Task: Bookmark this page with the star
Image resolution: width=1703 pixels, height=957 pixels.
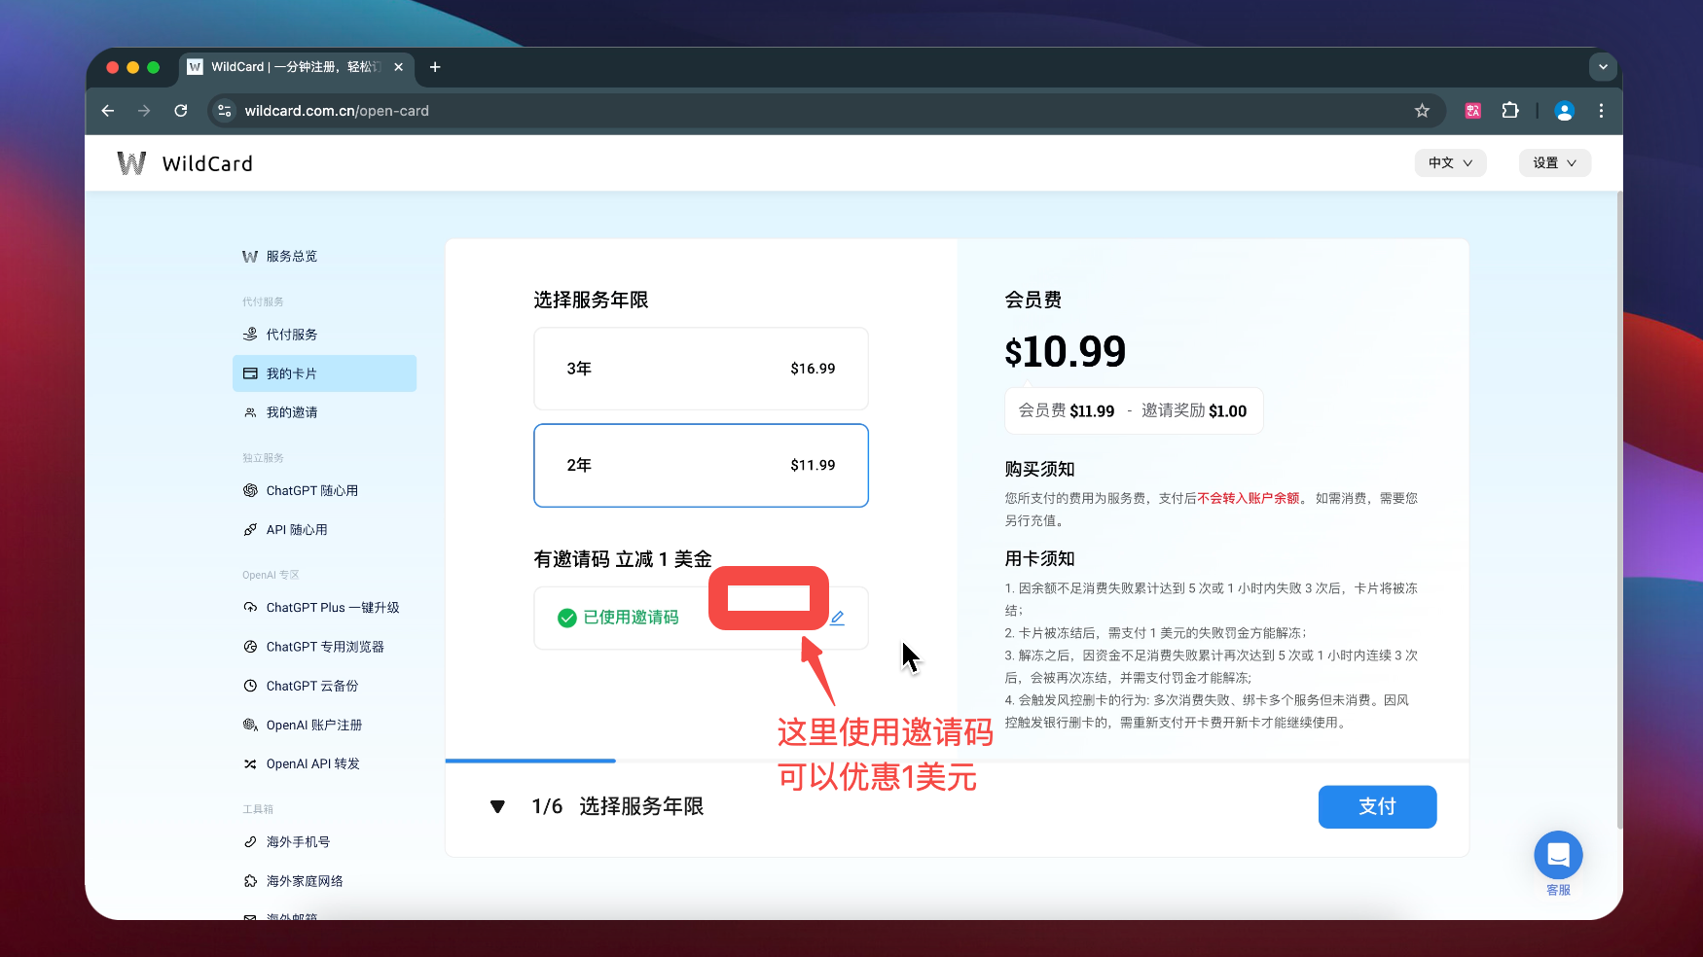Action: click(1422, 111)
